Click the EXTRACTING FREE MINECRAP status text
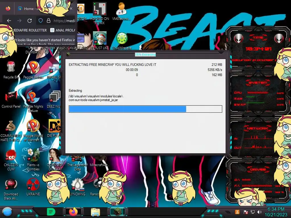The image size is (291, 218). (x=113, y=65)
